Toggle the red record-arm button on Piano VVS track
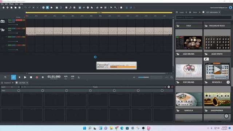The height and width of the screenshot is (131, 233). coord(19,20)
